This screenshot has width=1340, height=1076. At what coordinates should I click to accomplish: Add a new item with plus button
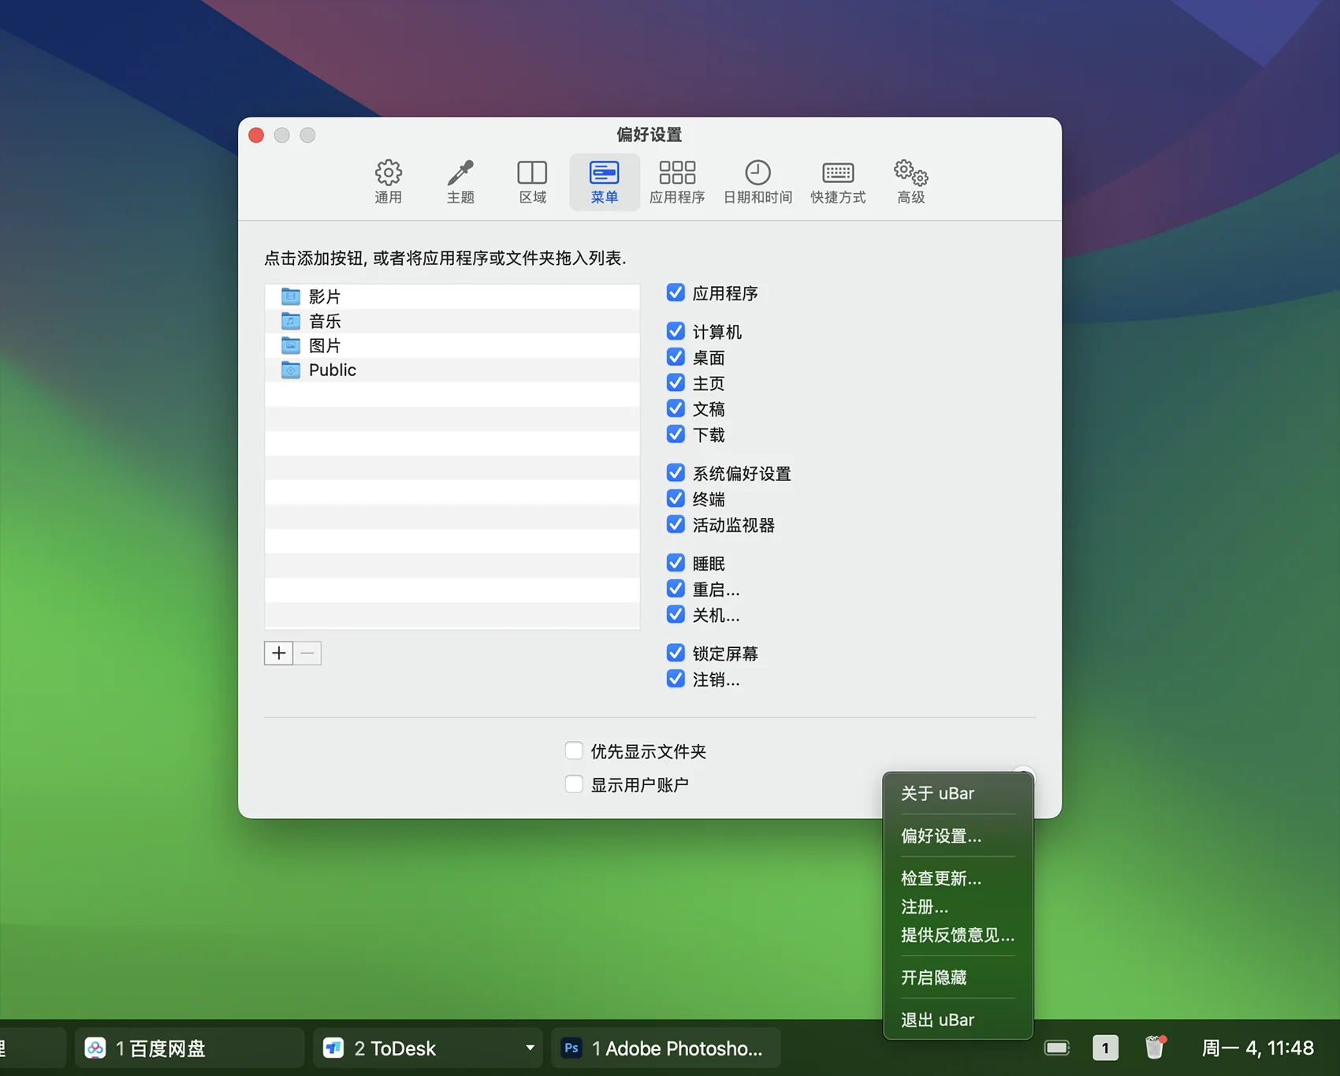278,653
